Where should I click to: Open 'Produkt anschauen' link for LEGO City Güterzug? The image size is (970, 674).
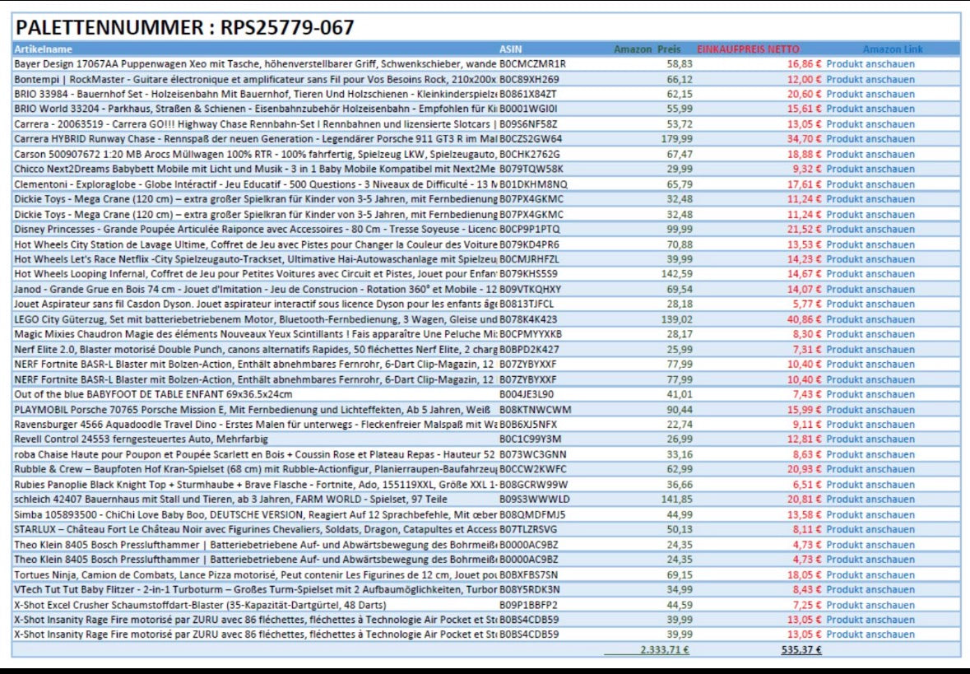pos(870,319)
